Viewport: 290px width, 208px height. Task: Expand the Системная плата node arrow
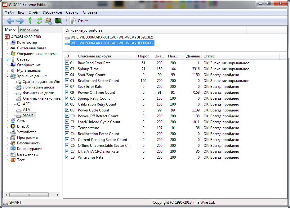7,48
